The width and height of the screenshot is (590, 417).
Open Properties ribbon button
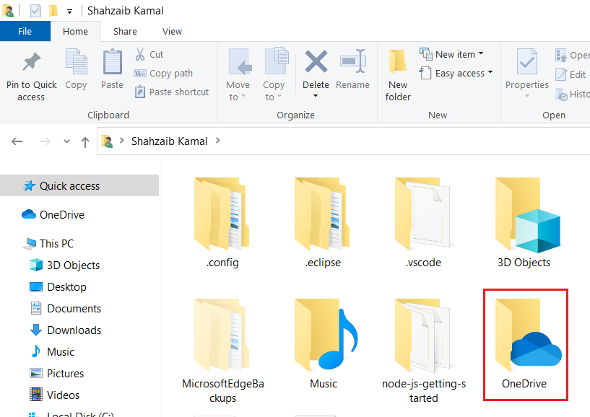click(x=526, y=74)
